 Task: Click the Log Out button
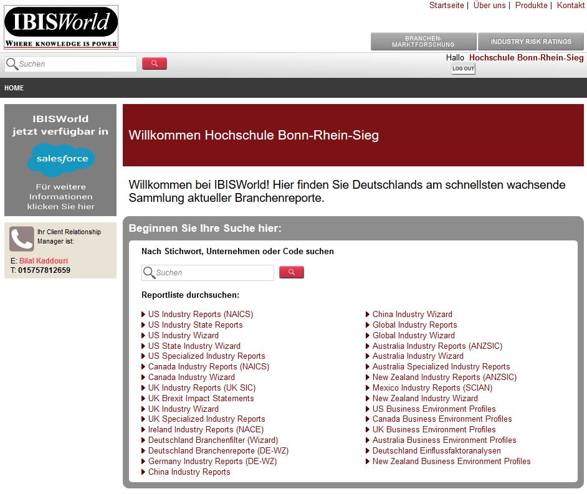pyautogui.click(x=463, y=69)
